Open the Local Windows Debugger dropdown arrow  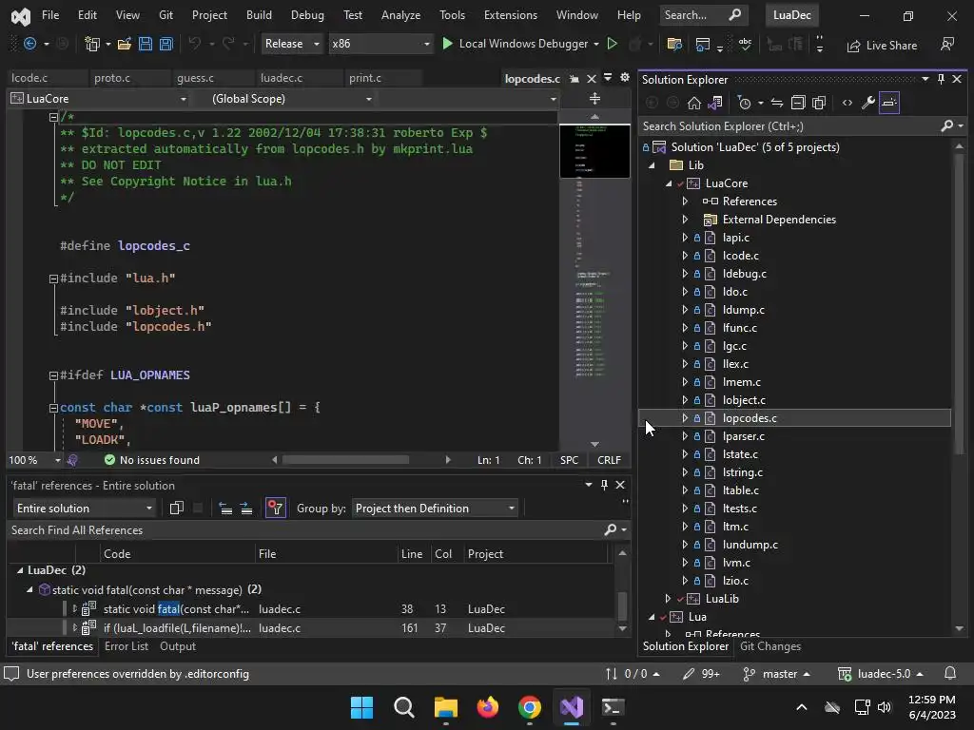tap(596, 44)
